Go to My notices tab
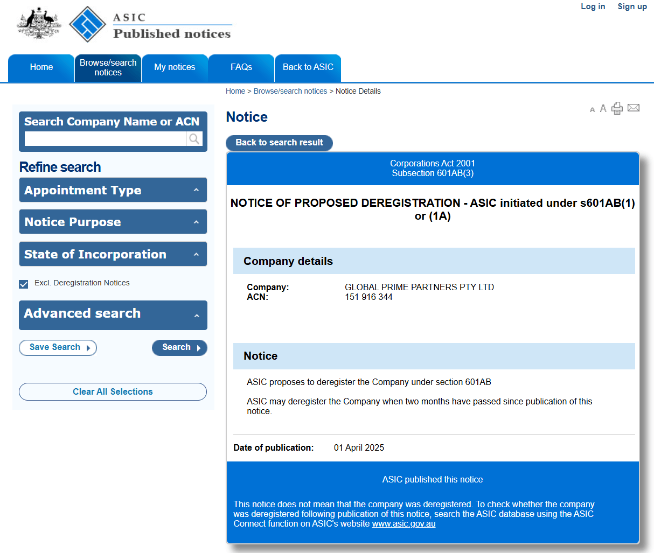654x553 pixels. pyautogui.click(x=175, y=68)
